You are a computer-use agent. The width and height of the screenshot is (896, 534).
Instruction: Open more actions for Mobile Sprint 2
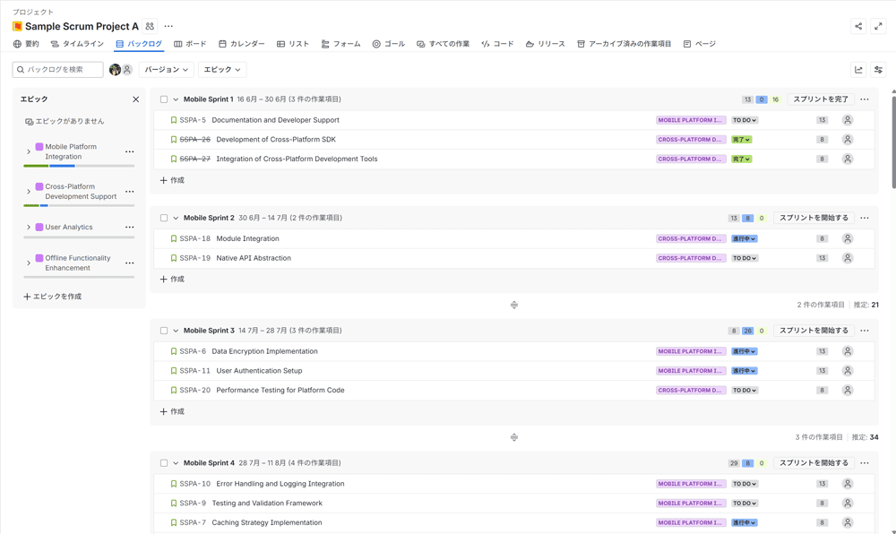pos(864,218)
